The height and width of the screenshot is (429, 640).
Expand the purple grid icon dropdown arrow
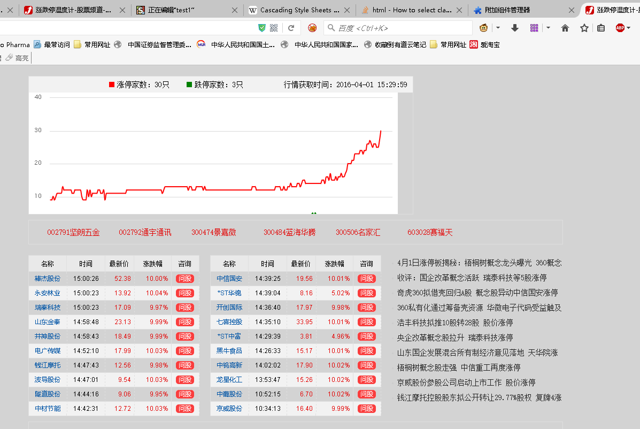548,28
